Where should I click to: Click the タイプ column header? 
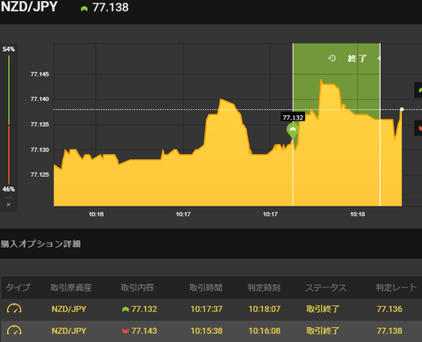click(18, 287)
